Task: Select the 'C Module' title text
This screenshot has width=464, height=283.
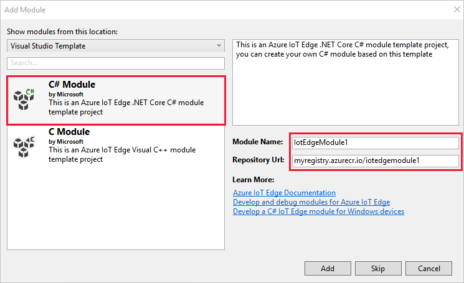Action: pyautogui.click(x=69, y=132)
